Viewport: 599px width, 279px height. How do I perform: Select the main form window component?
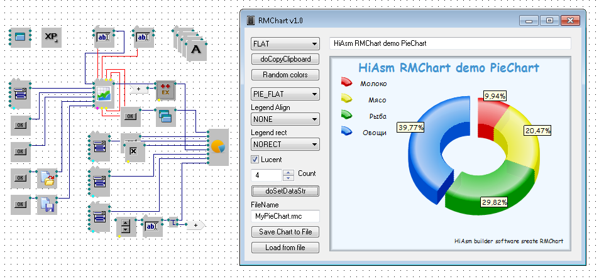click(22, 38)
